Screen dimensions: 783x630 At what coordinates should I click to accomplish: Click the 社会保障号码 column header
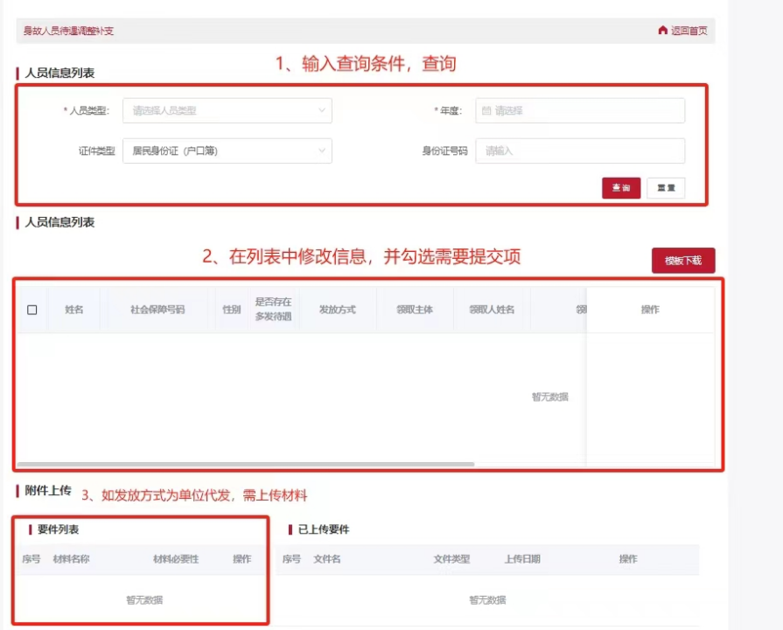157,310
